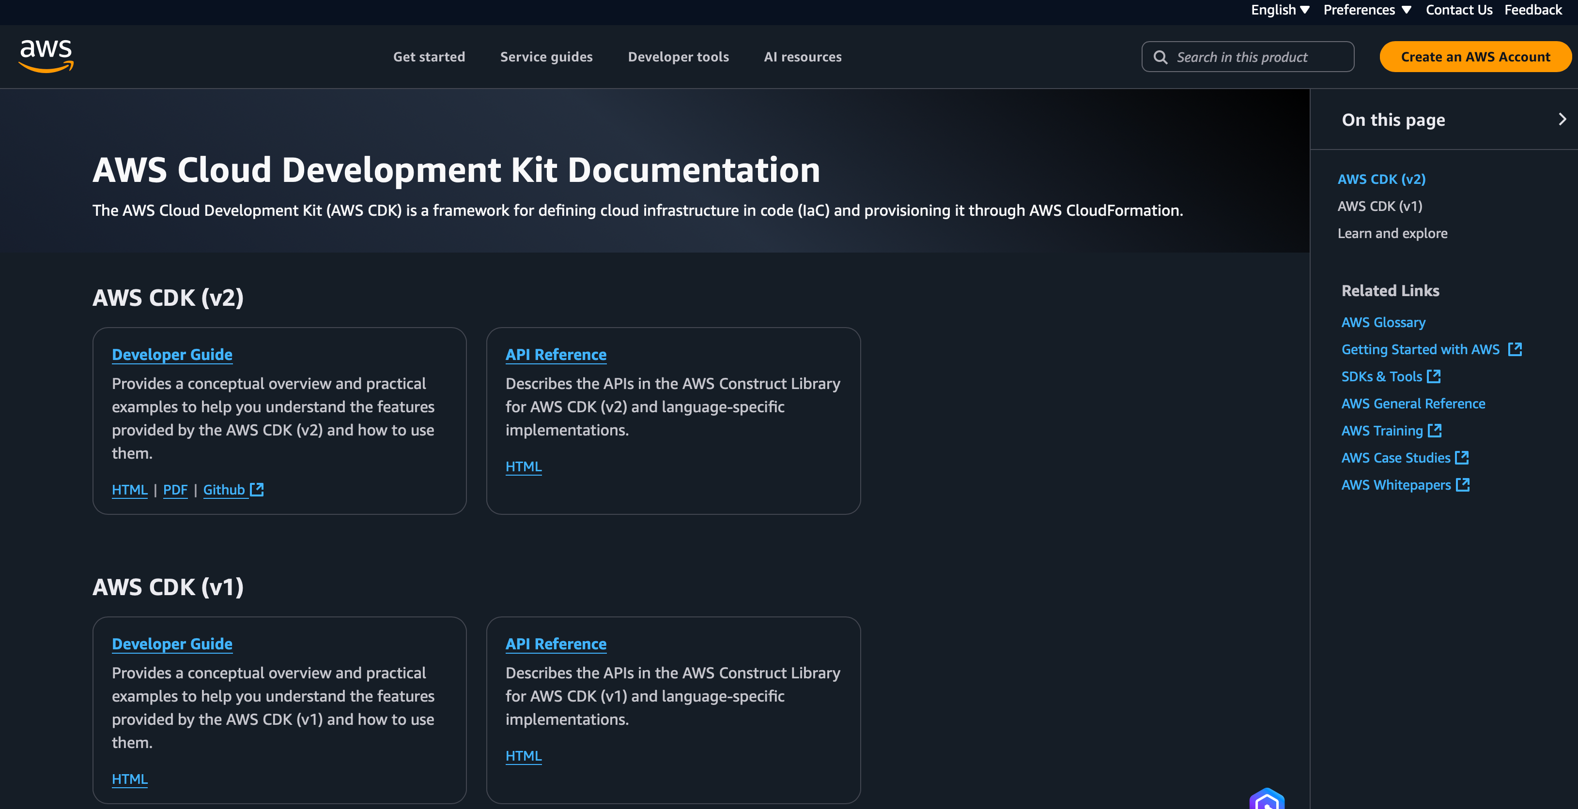Open the CDK v2 Developer Guide title link
The width and height of the screenshot is (1578, 809).
(x=172, y=355)
